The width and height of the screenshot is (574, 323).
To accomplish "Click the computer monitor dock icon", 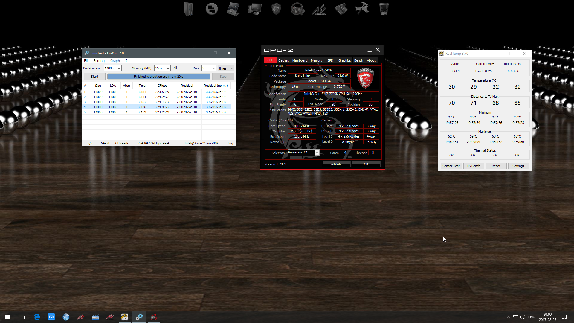I will [255, 9].
